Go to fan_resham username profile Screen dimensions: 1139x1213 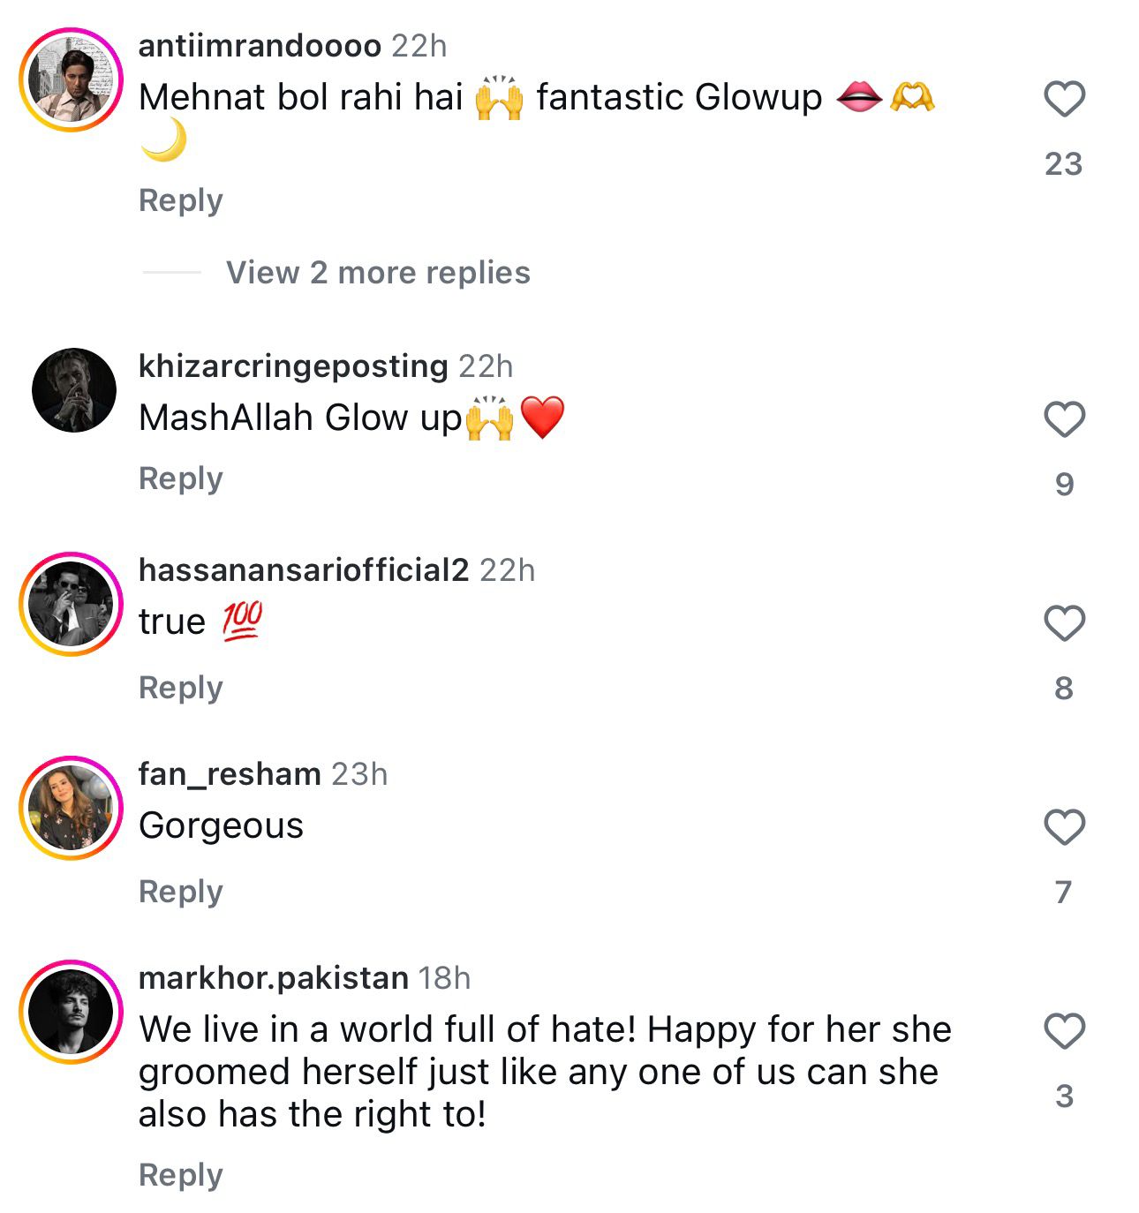(x=230, y=774)
